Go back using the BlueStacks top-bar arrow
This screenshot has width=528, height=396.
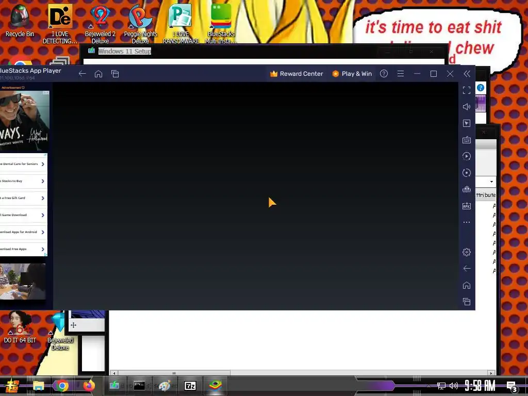point(82,74)
